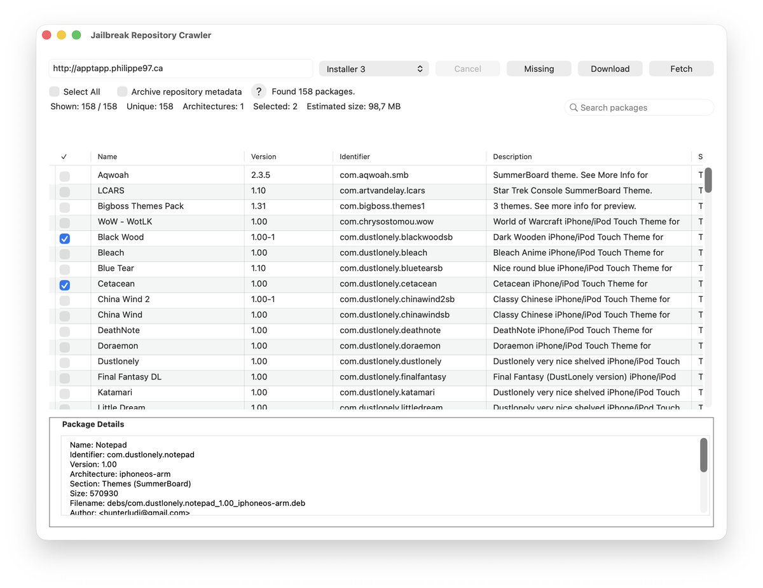Click the repository URL field
The height and width of the screenshot is (588, 763).
[181, 69]
